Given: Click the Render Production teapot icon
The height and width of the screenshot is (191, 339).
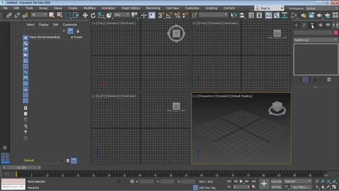Looking at the screenshot, I should (x=319, y=15).
